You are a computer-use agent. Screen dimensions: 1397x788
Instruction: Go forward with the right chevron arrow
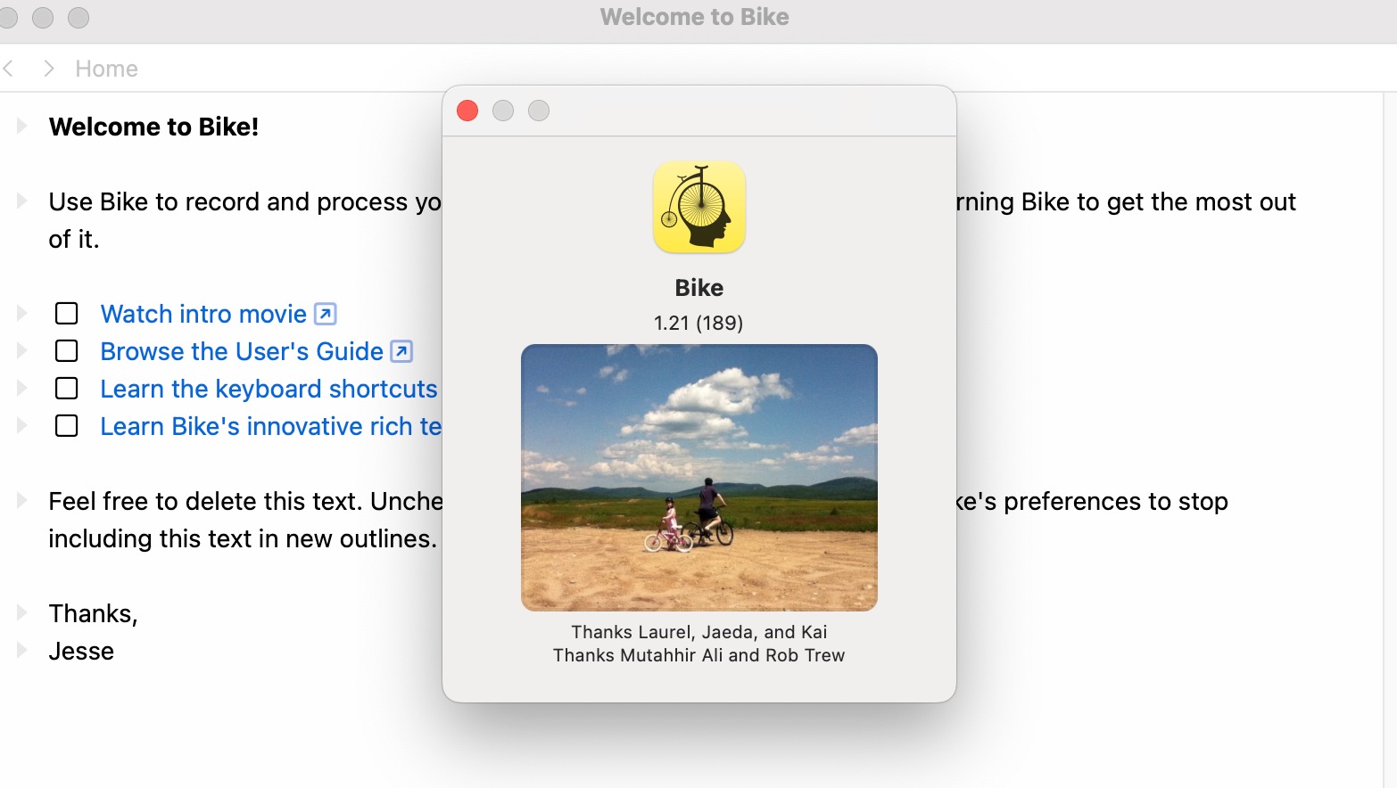[x=49, y=69]
